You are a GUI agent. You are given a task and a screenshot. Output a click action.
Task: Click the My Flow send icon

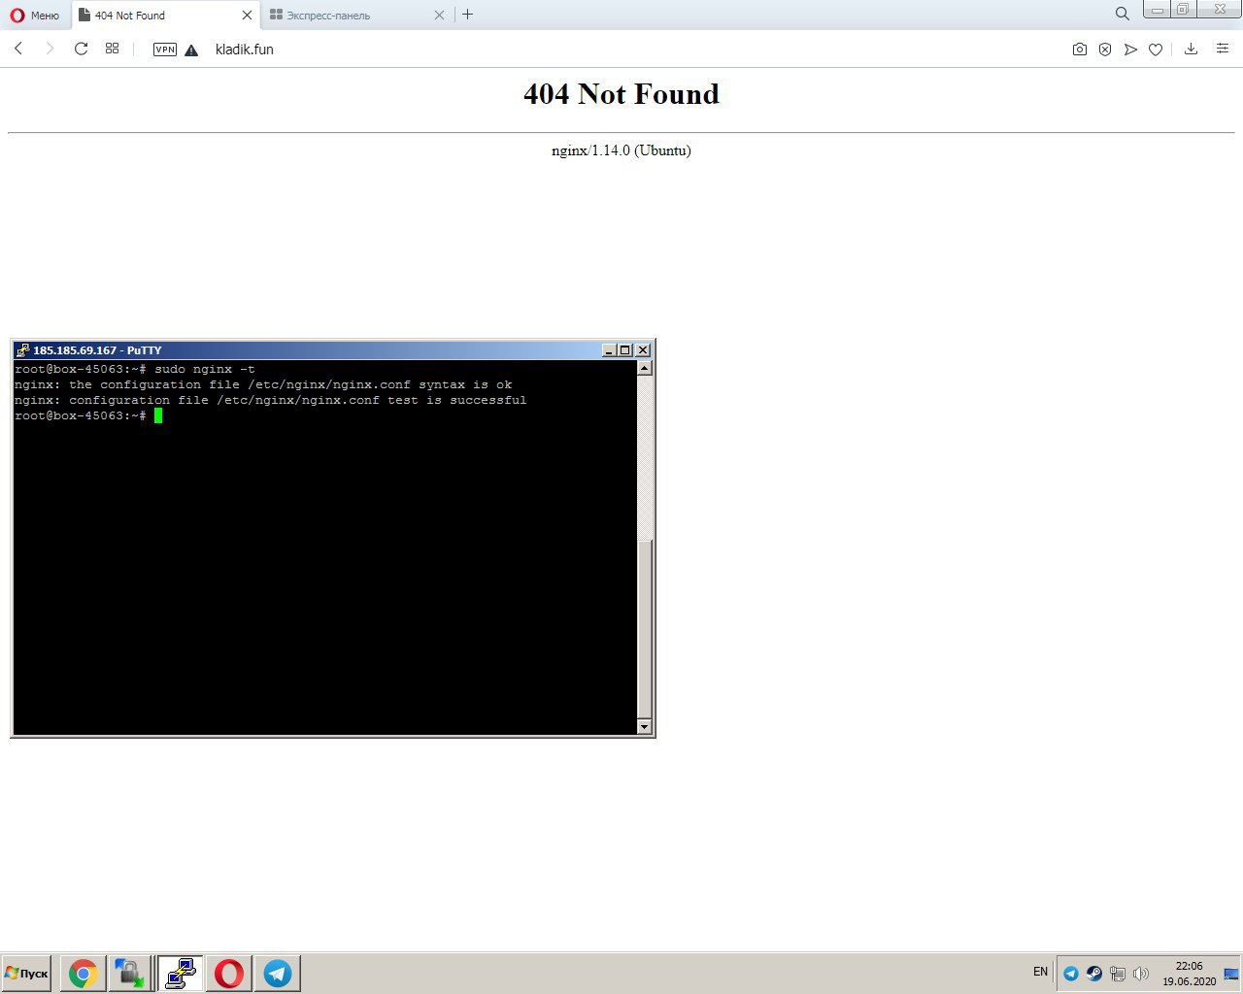click(x=1130, y=50)
